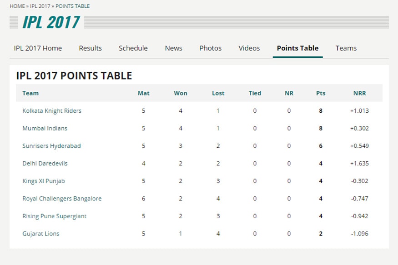
Task: Click Kings XI Punjab NRR -0.302
Action: coord(360,181)
